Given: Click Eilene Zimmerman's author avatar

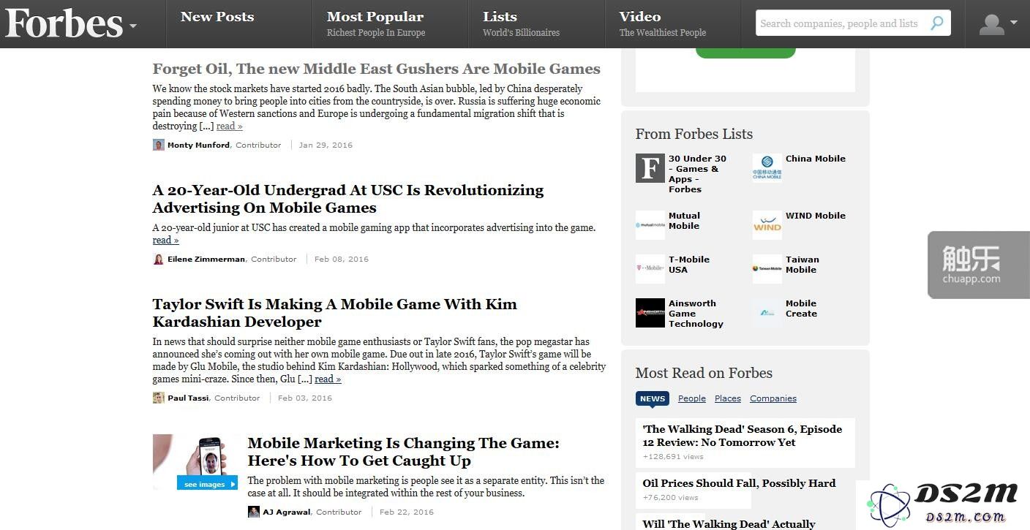Looking at the screenshot, I should click(158, 259).
